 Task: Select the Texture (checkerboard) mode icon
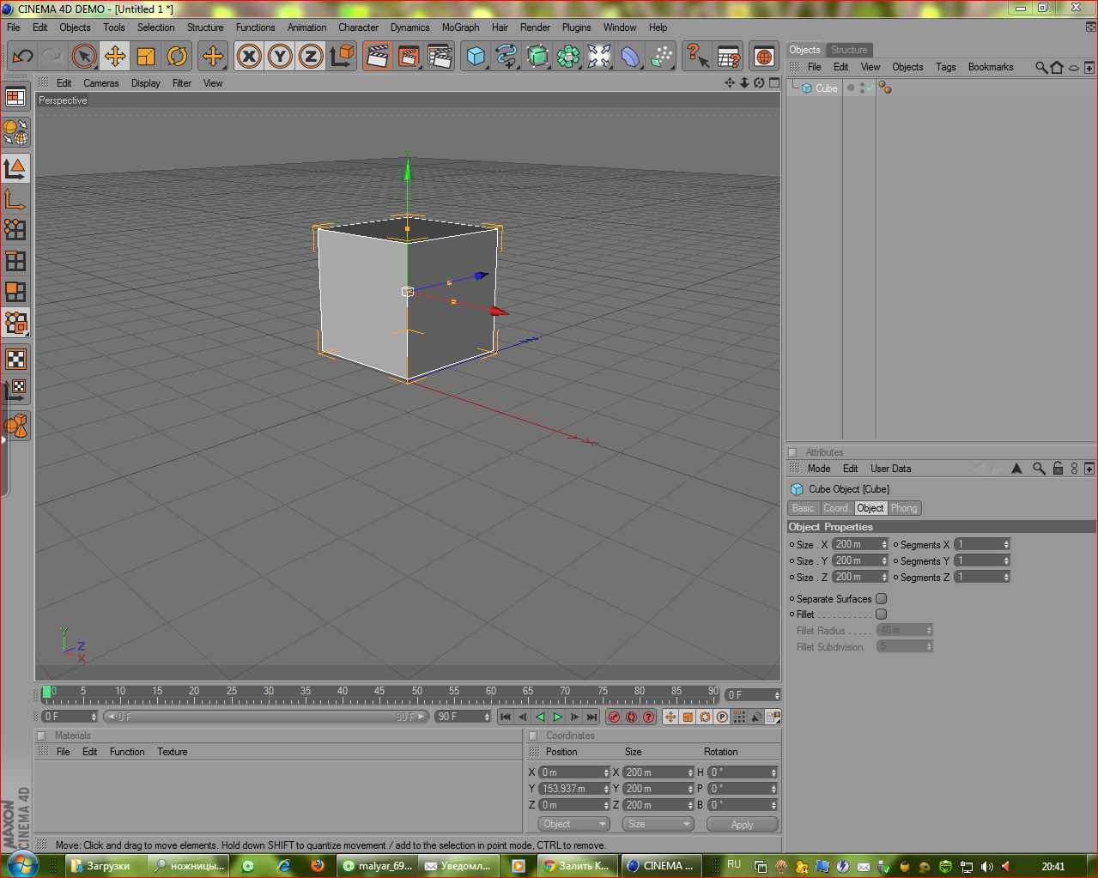pos(15,359)
